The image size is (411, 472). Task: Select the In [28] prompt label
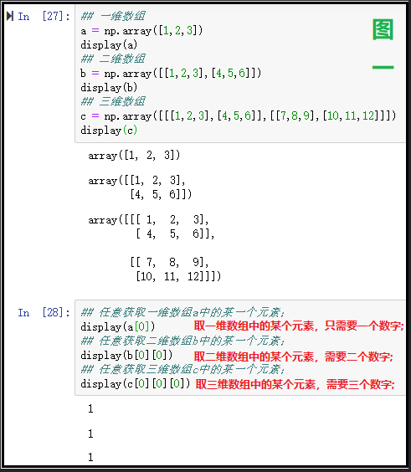pos(44,312)
